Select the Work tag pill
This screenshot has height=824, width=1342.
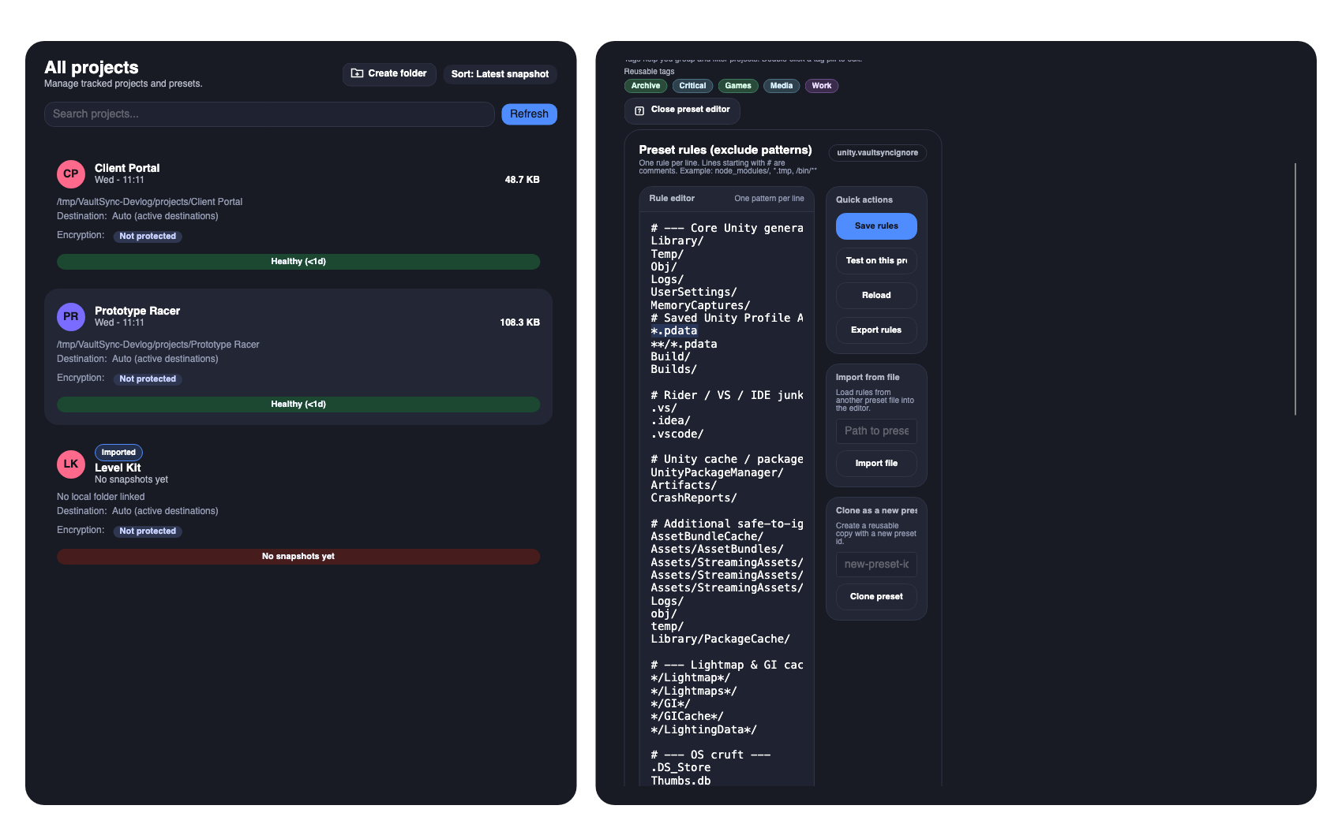pos(822,86)
